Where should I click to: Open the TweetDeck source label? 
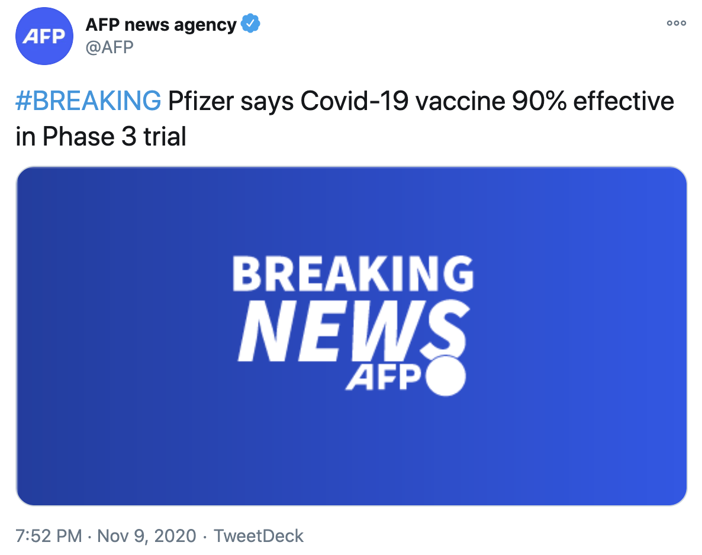(x=259, y=536)
